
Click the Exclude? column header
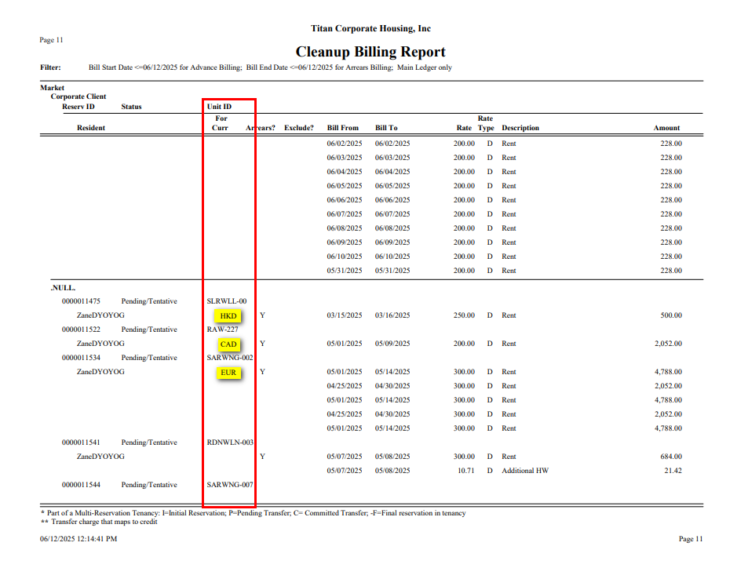[x=299, y=128]
